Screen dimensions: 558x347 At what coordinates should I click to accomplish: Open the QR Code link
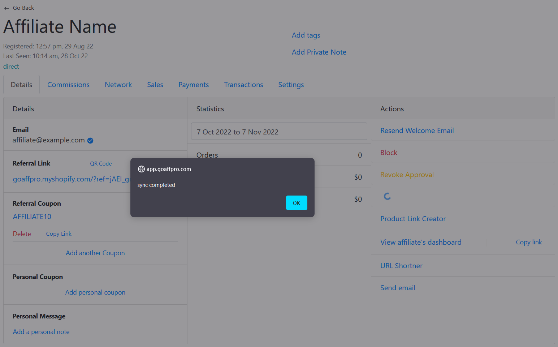(101, 164)
